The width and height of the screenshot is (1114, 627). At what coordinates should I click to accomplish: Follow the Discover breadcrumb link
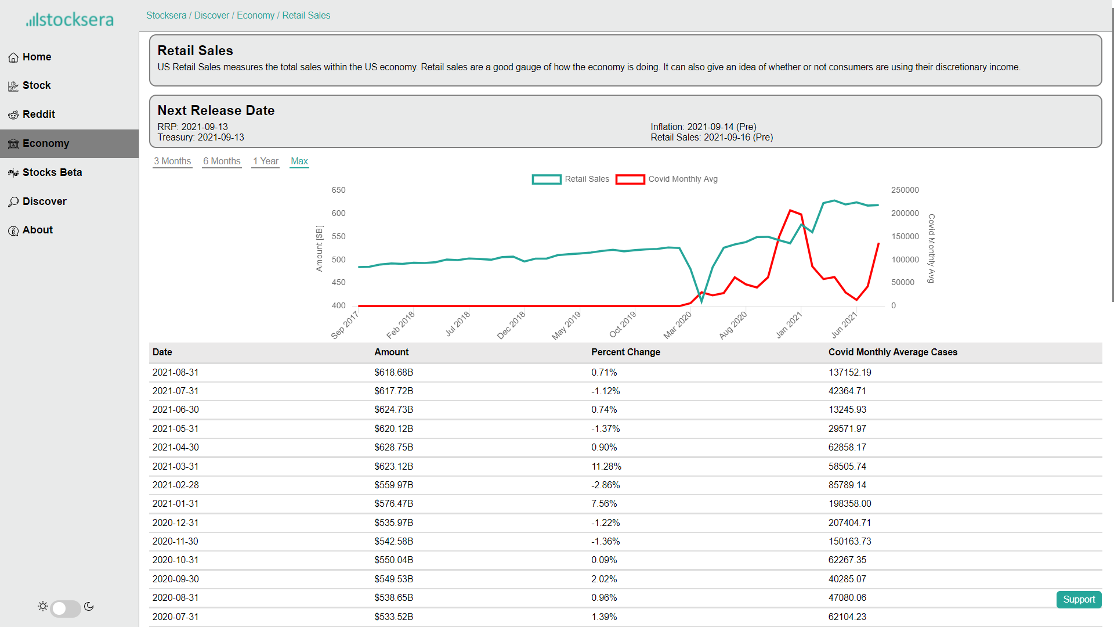coord(211,16)
